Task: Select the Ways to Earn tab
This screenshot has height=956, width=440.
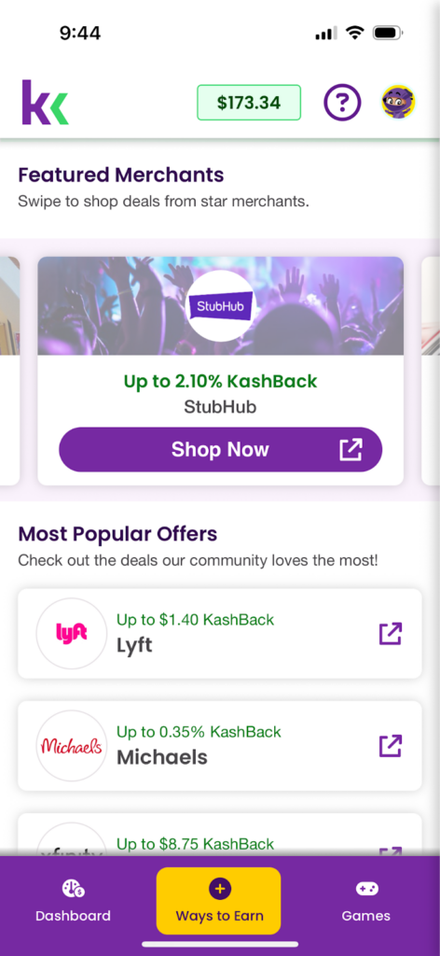Action: [218, 901]
